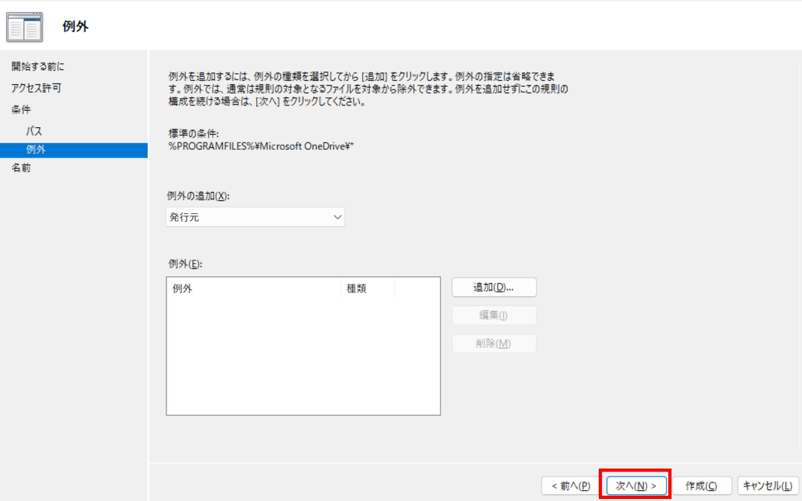Image resolution: width=802 pixels, height=501 pixels.
Task: Select the highlighted 例外 sidebar item
Action: point(36,150)
